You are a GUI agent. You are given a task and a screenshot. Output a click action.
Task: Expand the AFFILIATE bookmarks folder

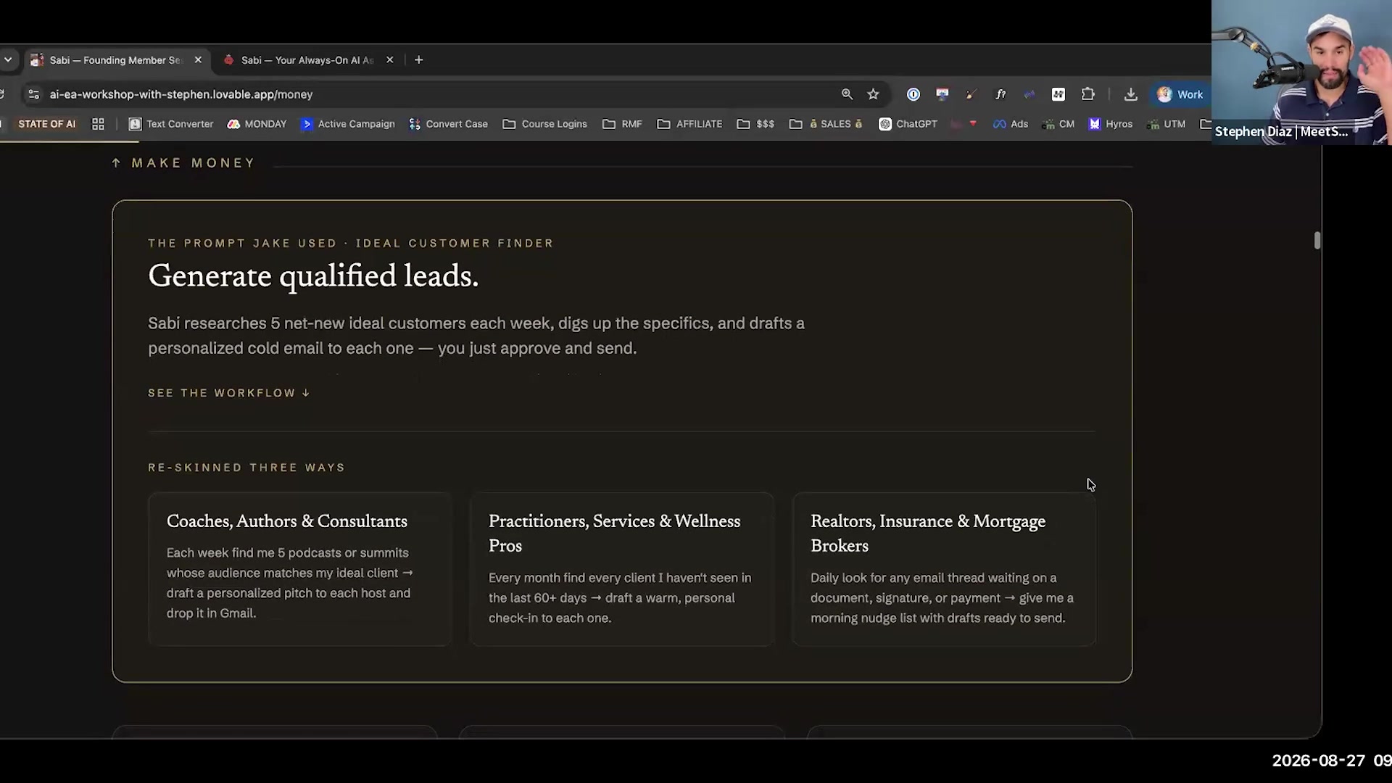[689, 124]
